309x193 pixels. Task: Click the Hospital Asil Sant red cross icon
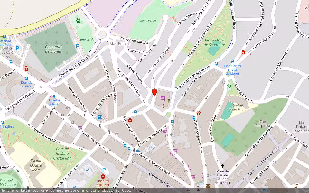point(103,176)
